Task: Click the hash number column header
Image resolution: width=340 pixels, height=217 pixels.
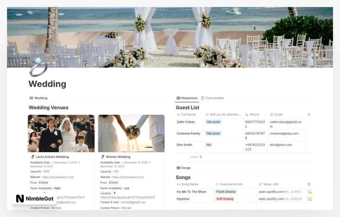Action: (309, 114)
